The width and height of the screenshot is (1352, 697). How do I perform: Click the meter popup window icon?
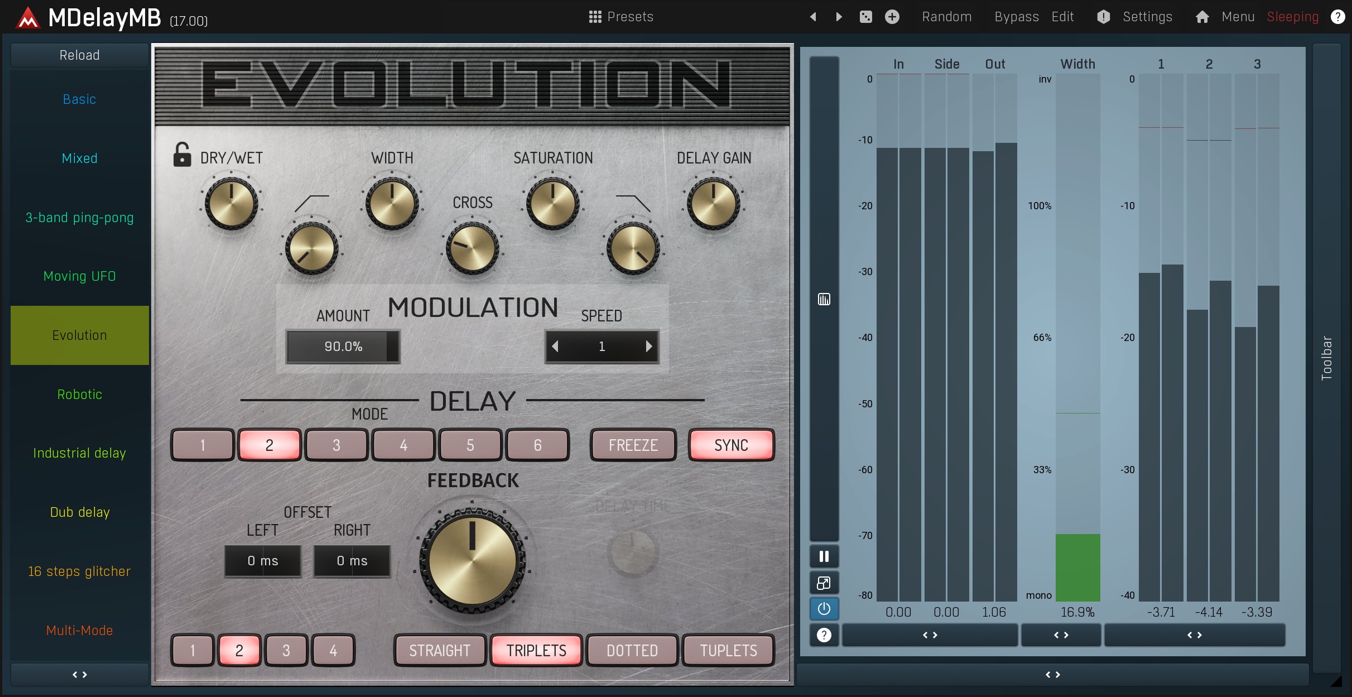pyautogui.click(x=824, y=583)
